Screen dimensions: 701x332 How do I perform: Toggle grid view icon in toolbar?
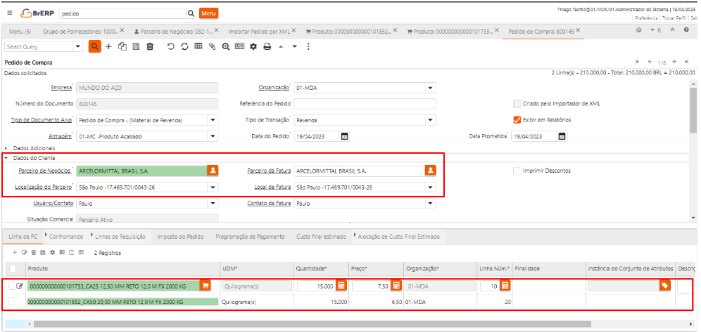point(198,46)
